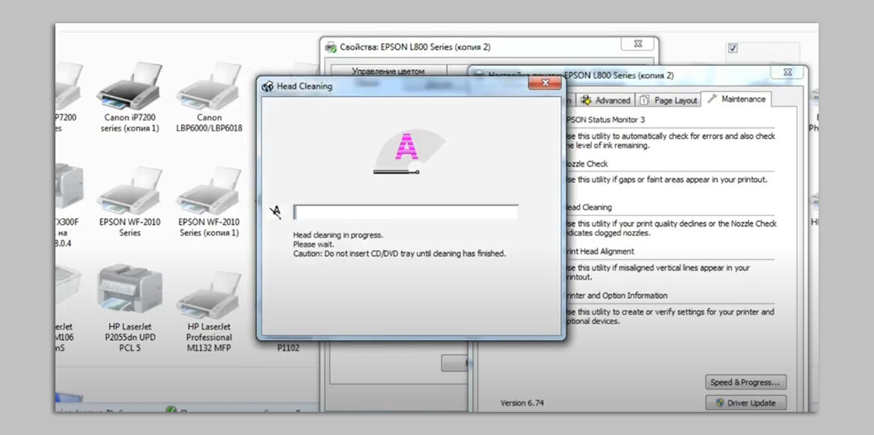Open the Advanced tab in printing preferences
The width and height of the screenshot is (874, 435).
(605, 100)
